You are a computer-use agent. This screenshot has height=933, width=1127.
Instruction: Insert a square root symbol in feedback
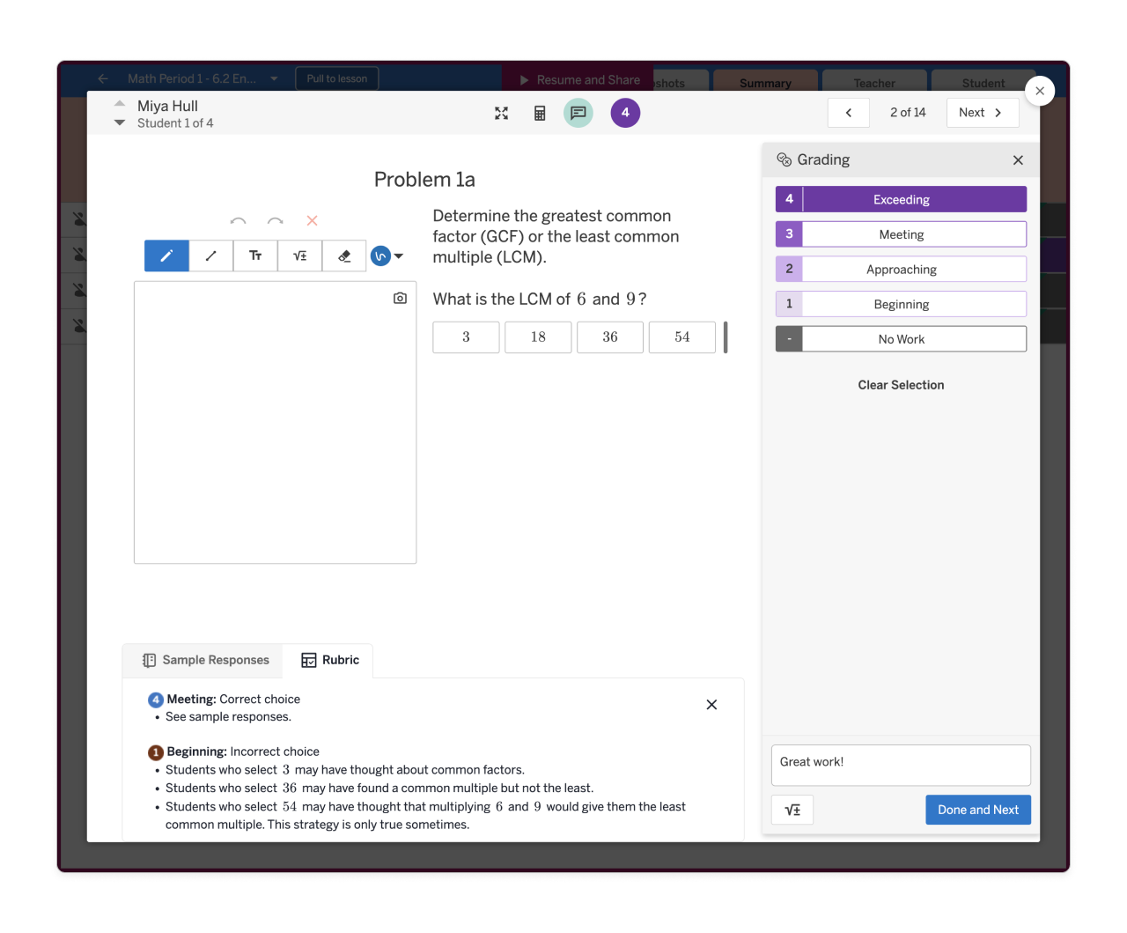(x=792, y=810)
